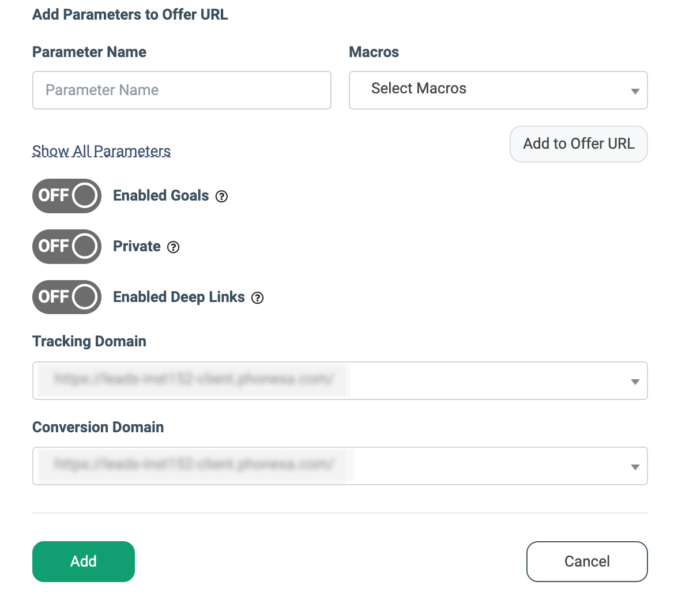Switch on the Enabled Deep Links toggle
The height and width of the screenshot is (604, 678).
tap(67, 297)
